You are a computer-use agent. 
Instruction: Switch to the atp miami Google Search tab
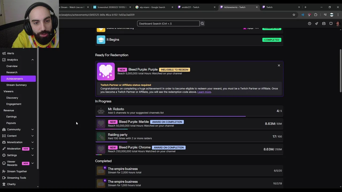pyautogui.click(x=154, y=7)
